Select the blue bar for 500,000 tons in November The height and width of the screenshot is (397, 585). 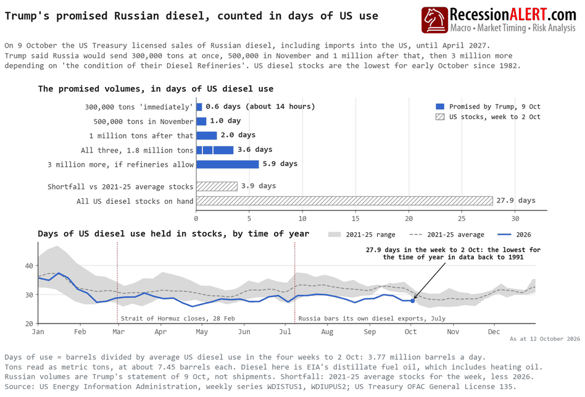(201, 121)
